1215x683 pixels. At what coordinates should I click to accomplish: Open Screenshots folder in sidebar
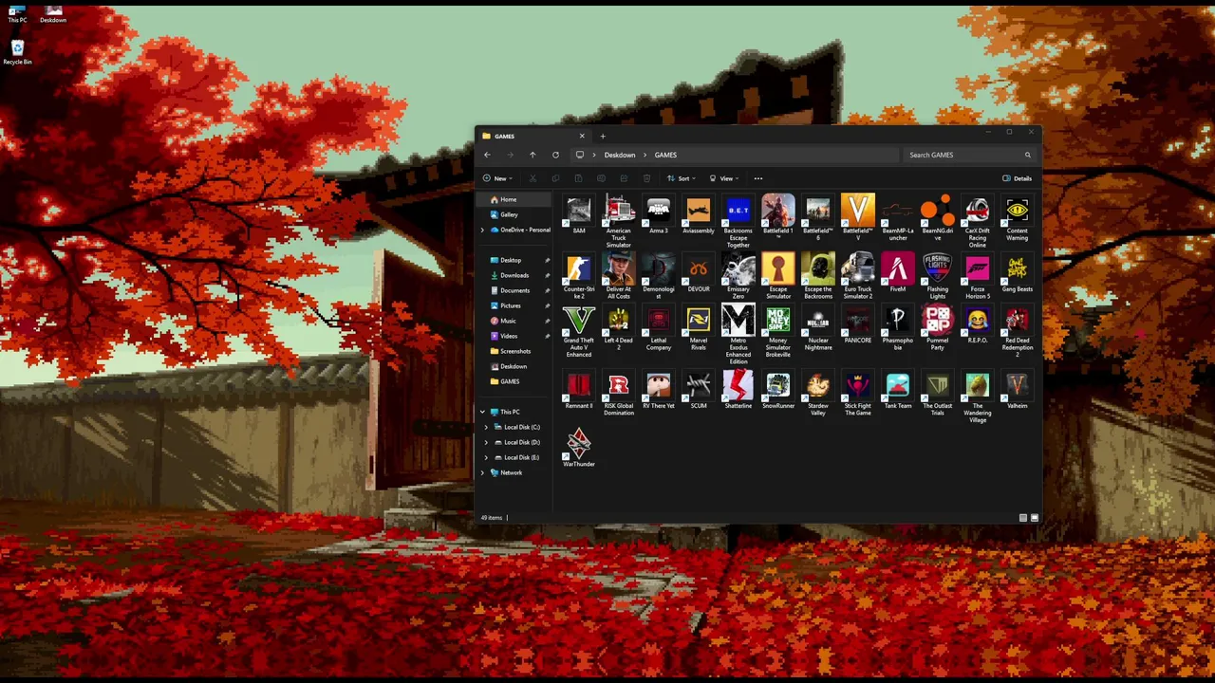[514, 351]
